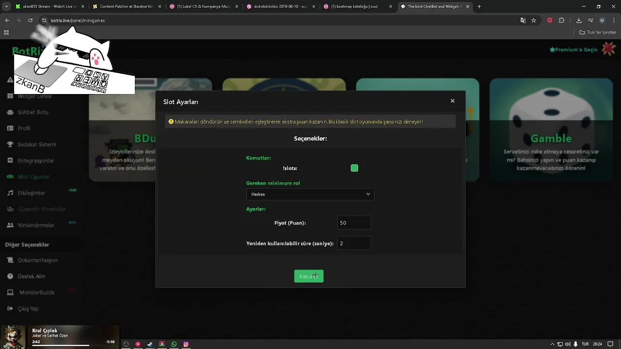Viewport: 621px width, 349px height.
Task: Open a new browser tab
Action: point(479,6)
